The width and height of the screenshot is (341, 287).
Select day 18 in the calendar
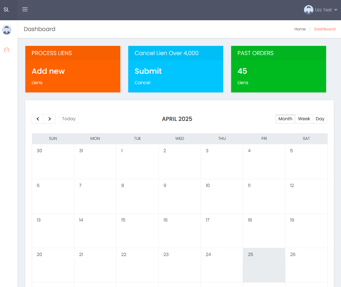(x=264, y=231)
